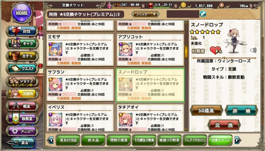Viewport: 265px width, 151px height.
Task: Switch to 特務の褒章 tab
Action: (119, 140)
